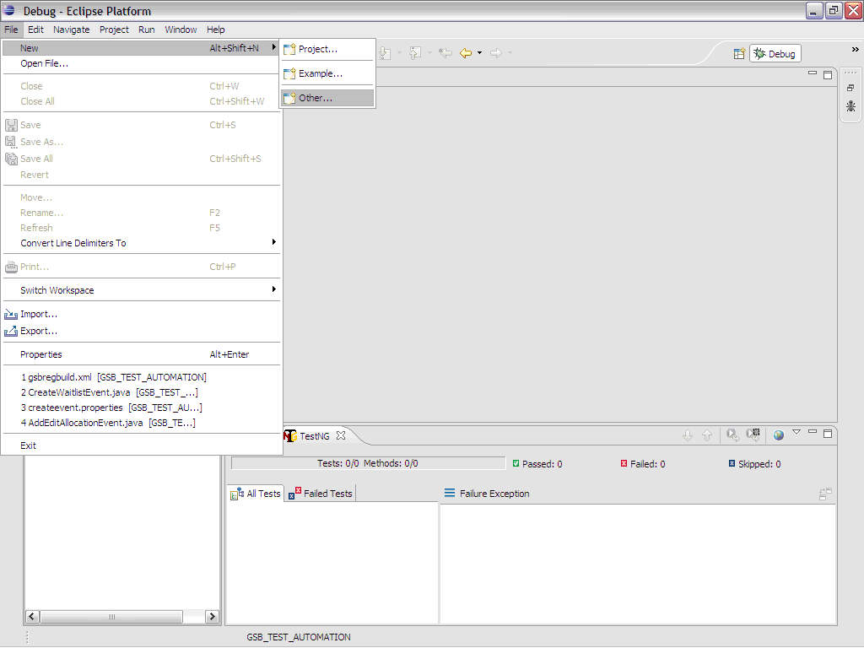
Task: Switch to the Debug perspective
Action: point(775,53)
